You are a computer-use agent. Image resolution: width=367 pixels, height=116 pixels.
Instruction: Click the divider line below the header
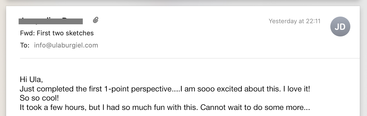(x=189, y=58)
